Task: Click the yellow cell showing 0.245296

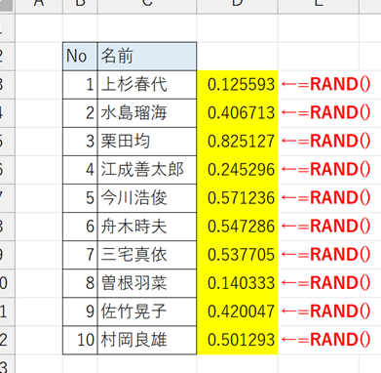Action: coord(237,170)
